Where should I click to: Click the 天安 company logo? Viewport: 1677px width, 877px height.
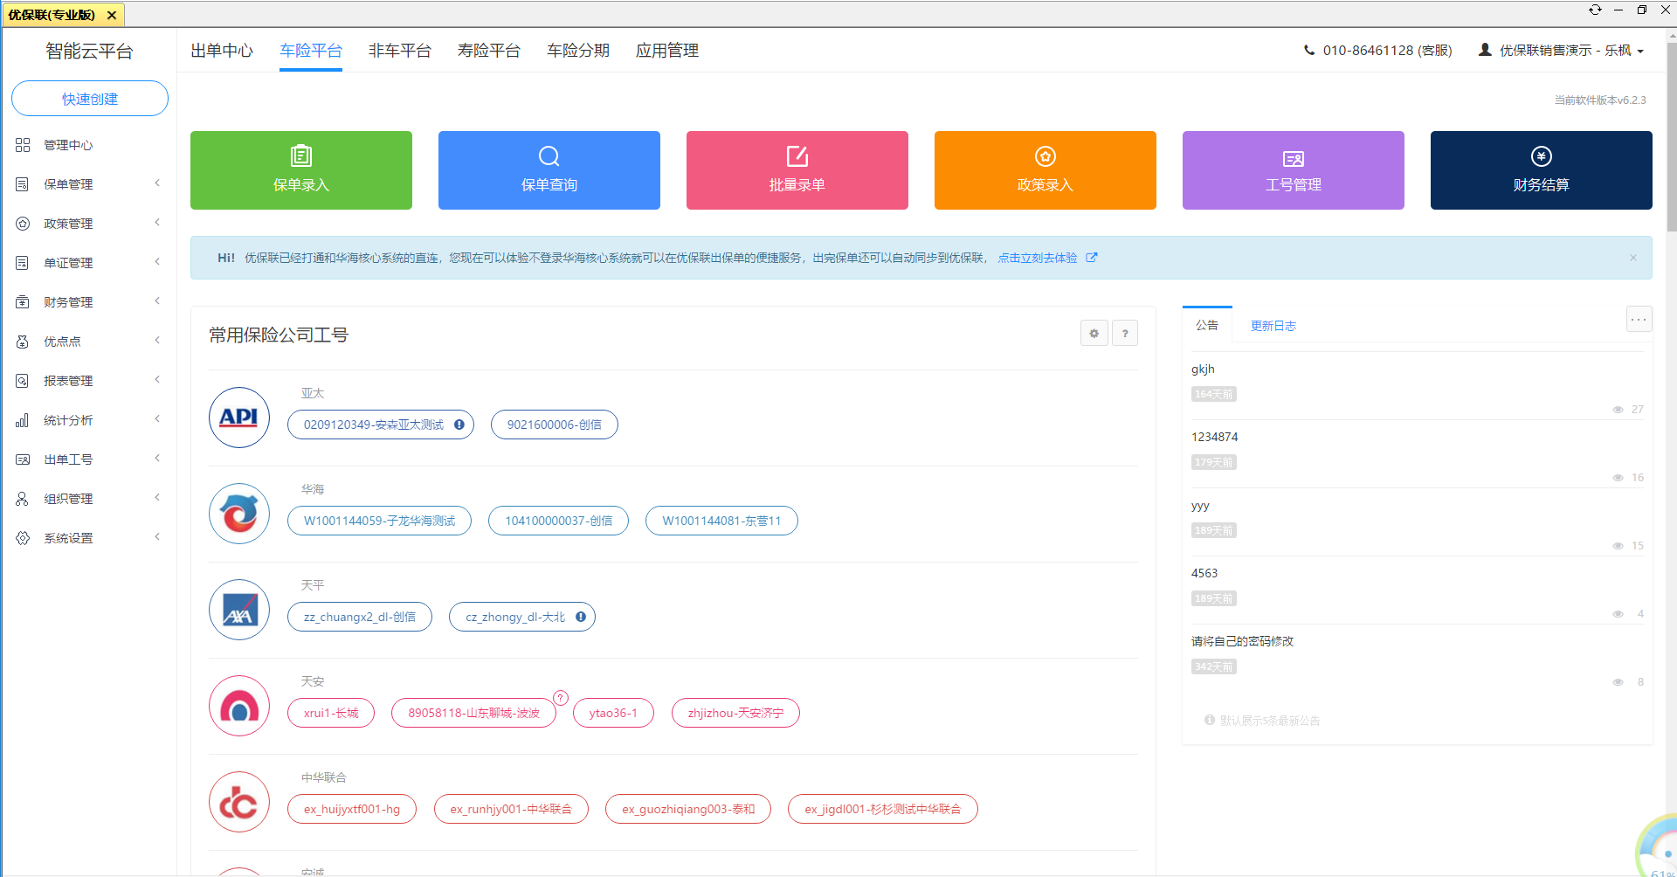click(x=239, y=706)
